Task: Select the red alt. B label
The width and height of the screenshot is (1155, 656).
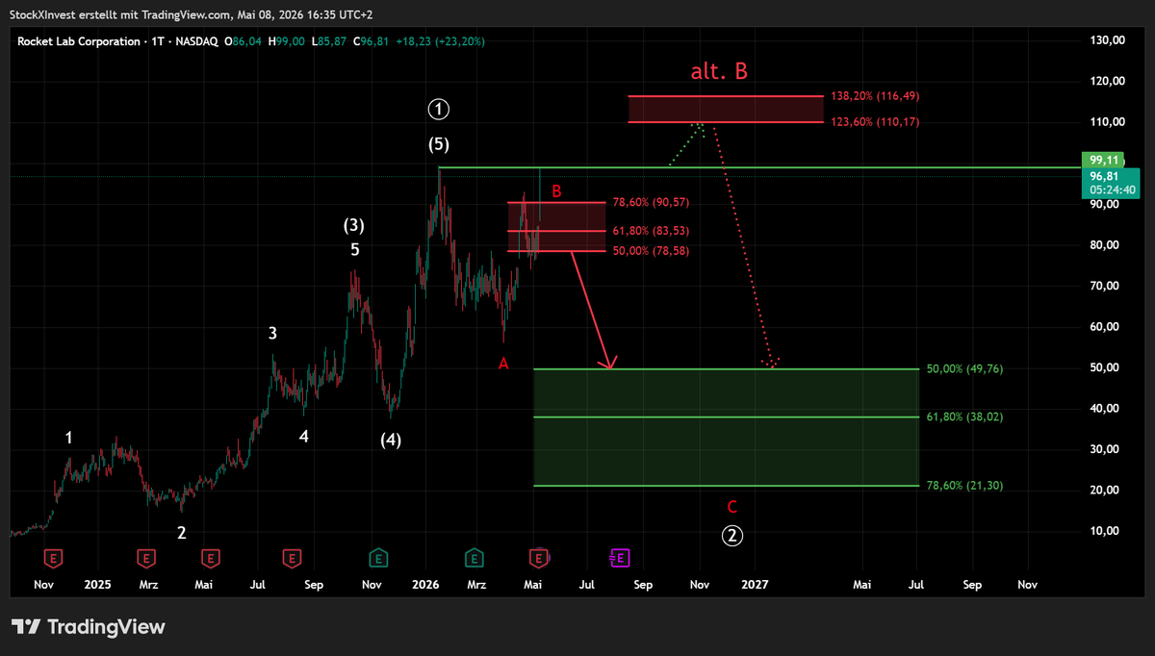Action: (719, 71)
